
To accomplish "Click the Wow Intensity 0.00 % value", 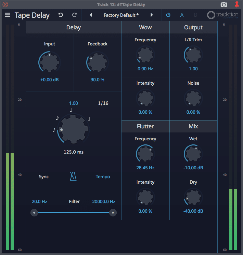I will coord(145,112).
